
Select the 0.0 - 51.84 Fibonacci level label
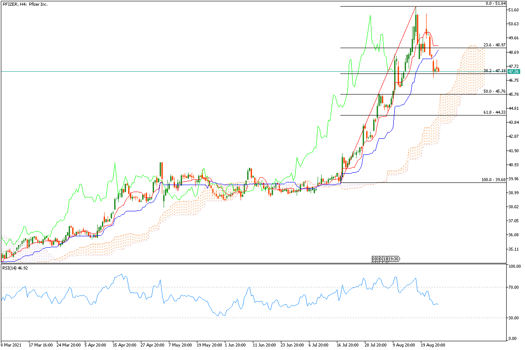click(x=496, y=3)
